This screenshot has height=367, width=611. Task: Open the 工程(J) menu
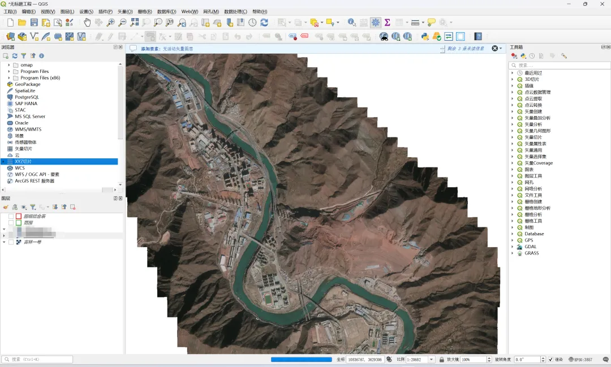coord(10,12)
